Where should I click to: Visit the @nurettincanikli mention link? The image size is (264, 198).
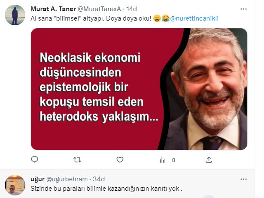194,18
